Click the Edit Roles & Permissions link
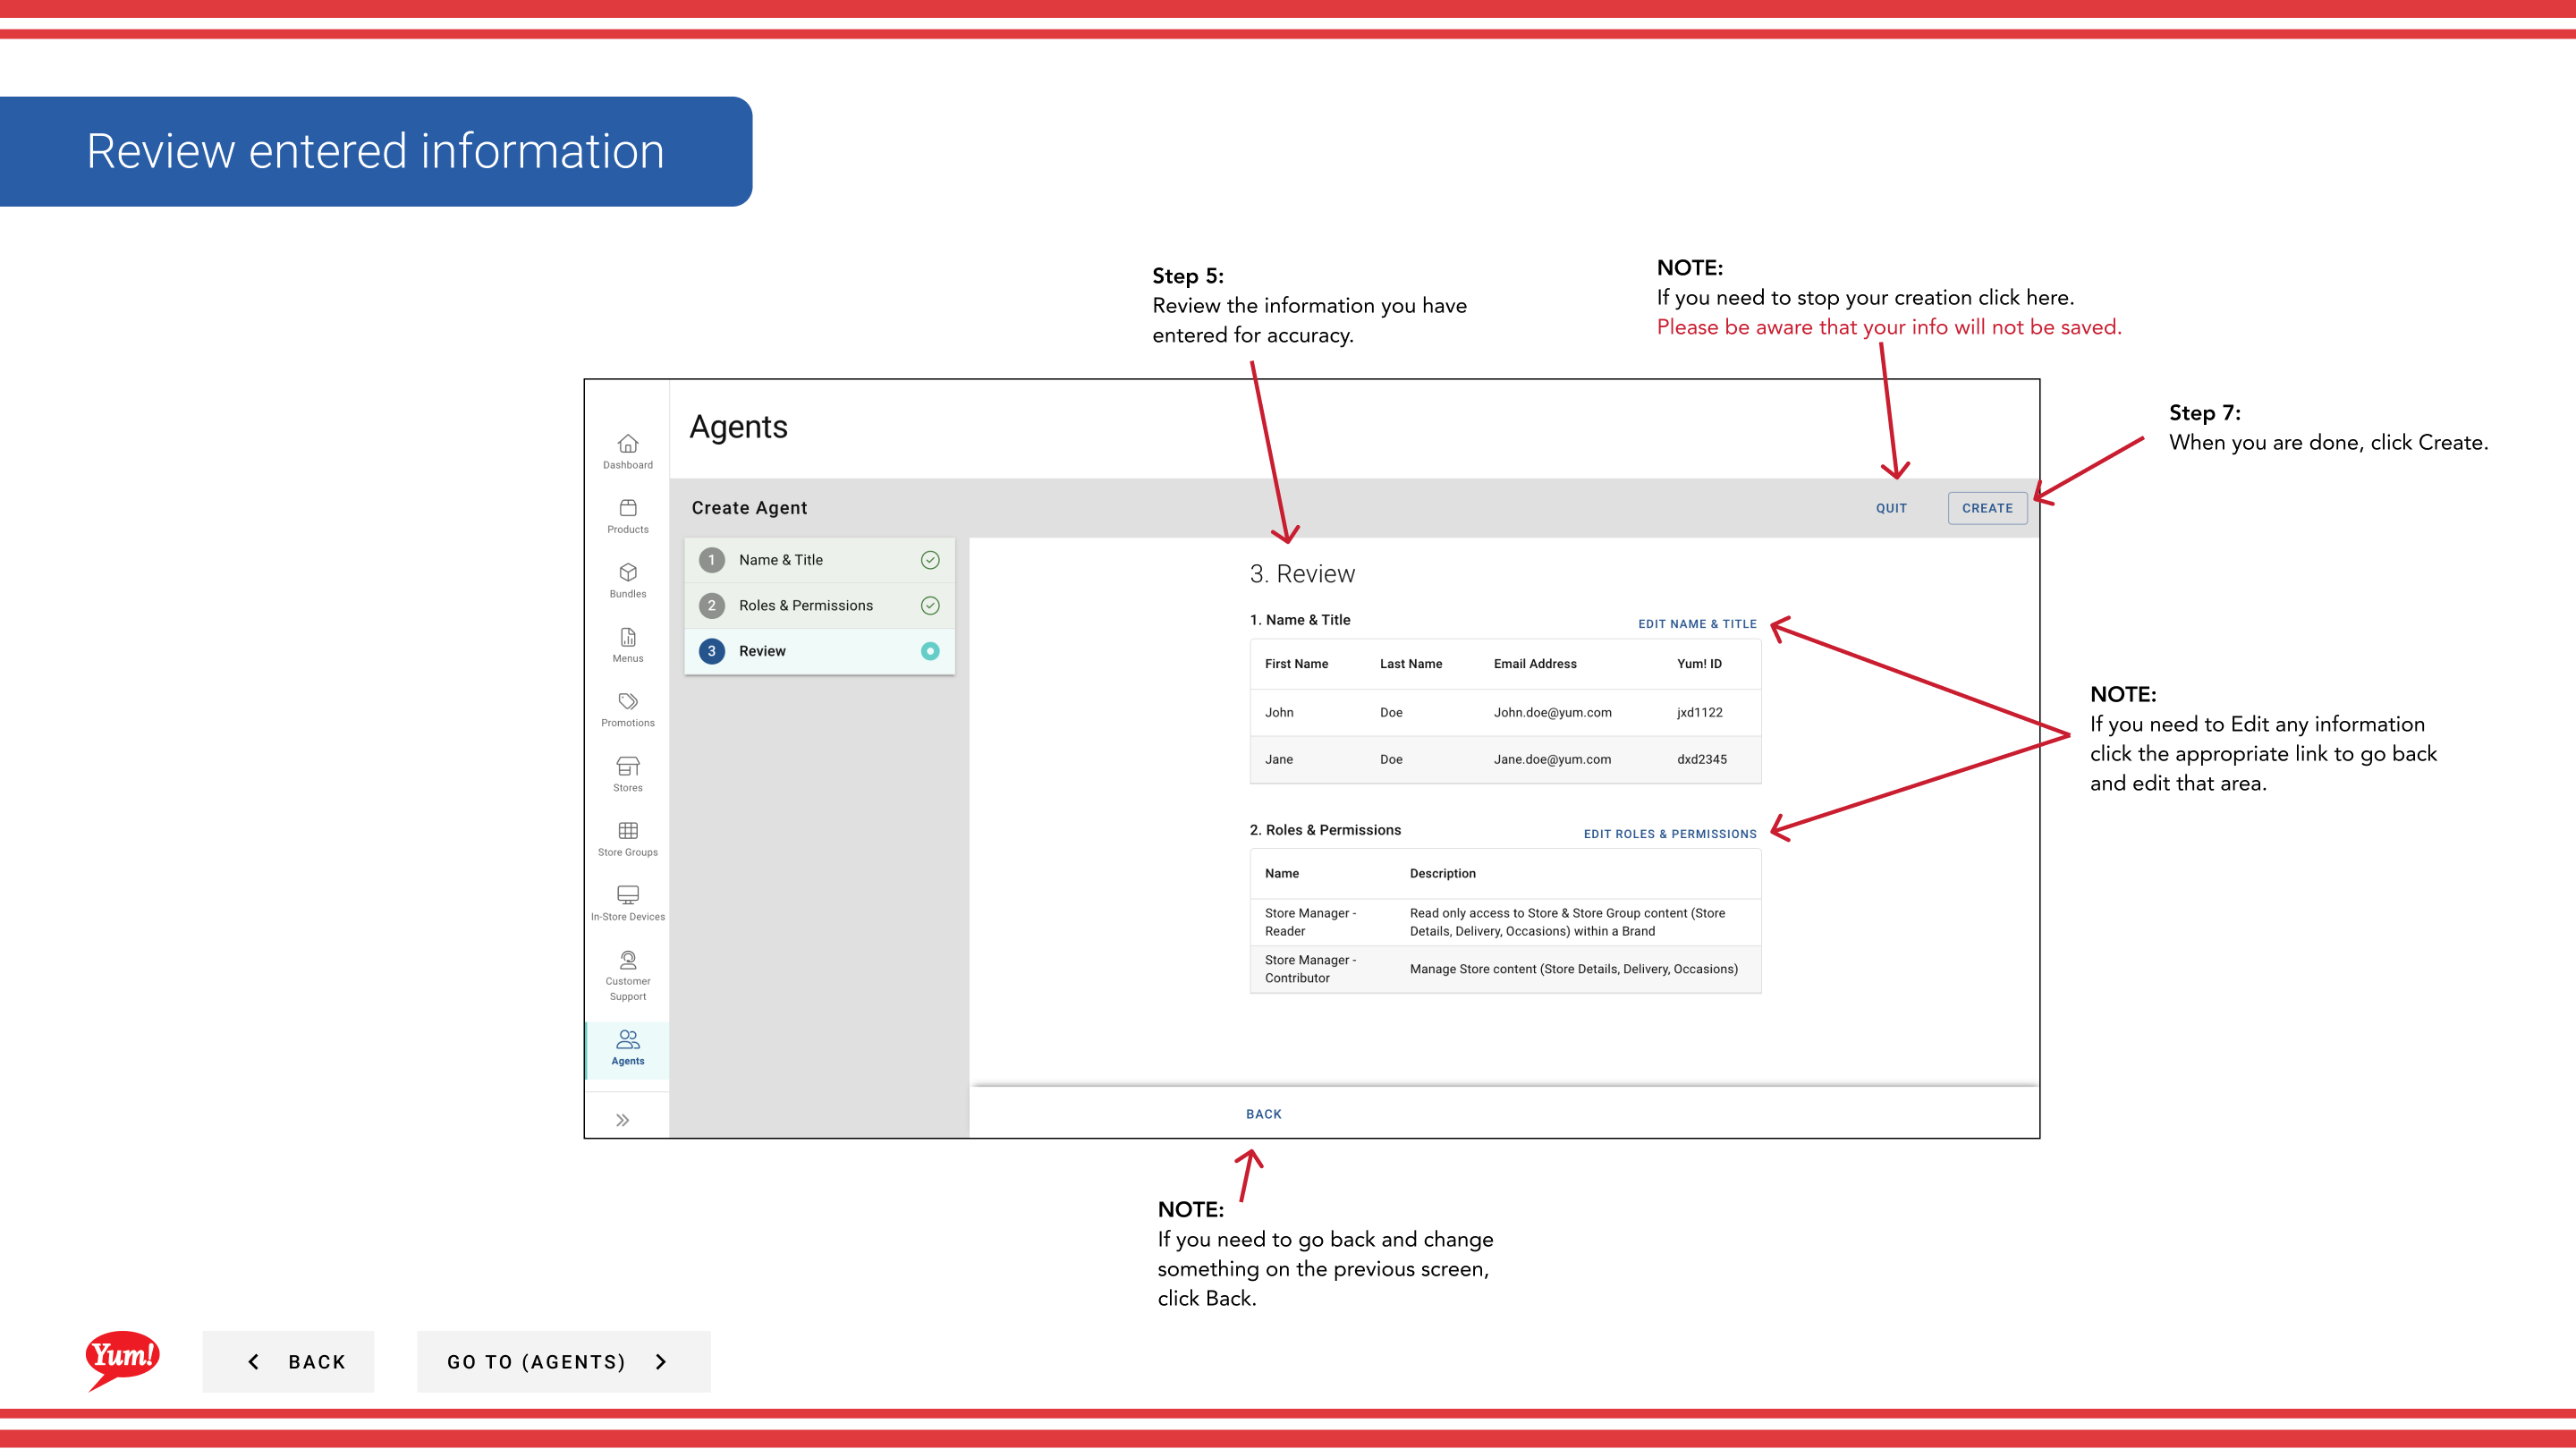Viewport: 2576px width, 1449px height. coord(1670,834)
